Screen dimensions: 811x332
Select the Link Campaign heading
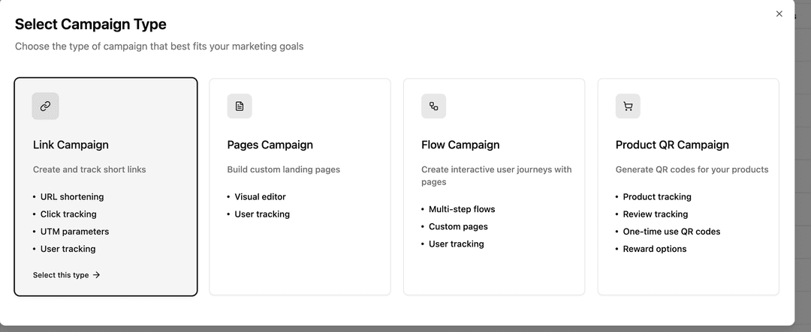tap(71, 145)
